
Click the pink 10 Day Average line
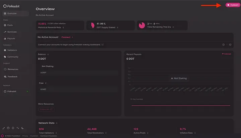(181, 105)
